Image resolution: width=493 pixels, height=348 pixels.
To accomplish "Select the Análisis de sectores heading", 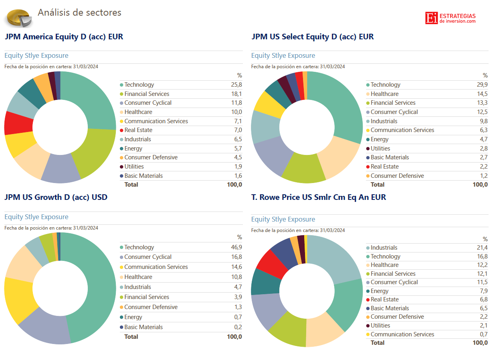I will point(79,12).
